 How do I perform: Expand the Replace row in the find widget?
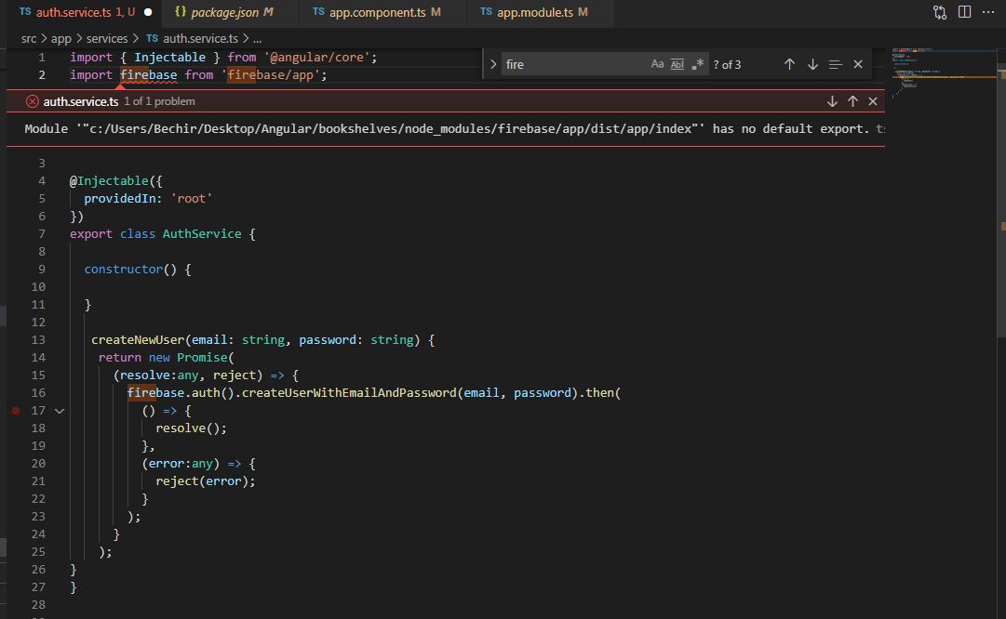coord(492,64)
